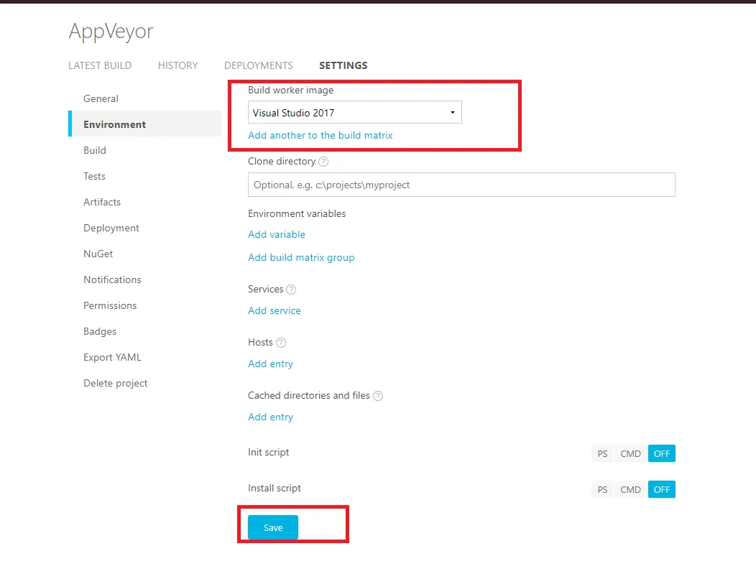Viewport: 756px width, 564px height.
Task: Click Add service link
Action: 274,311
